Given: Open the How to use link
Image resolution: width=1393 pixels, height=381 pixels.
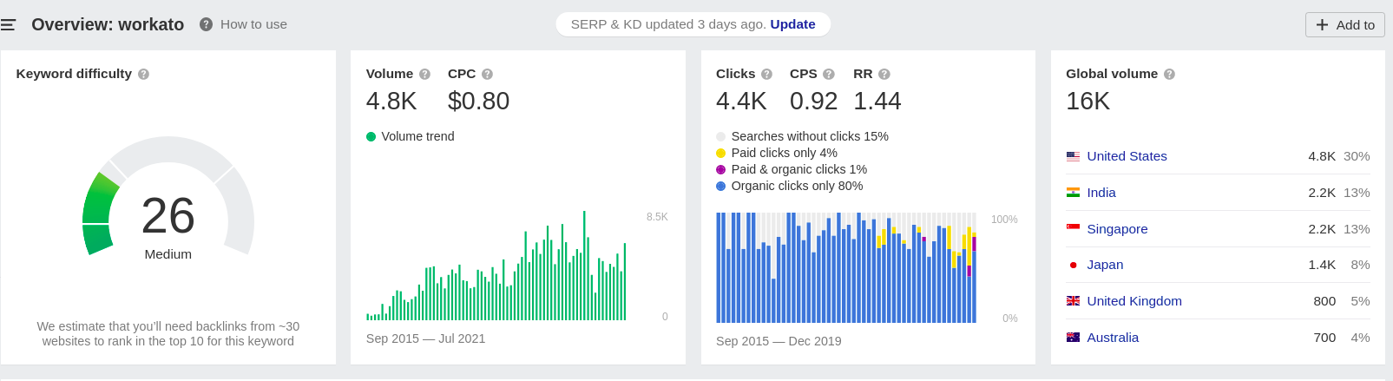Looking at the screenshot, I should pyautogui.click(x=253, y=24).
